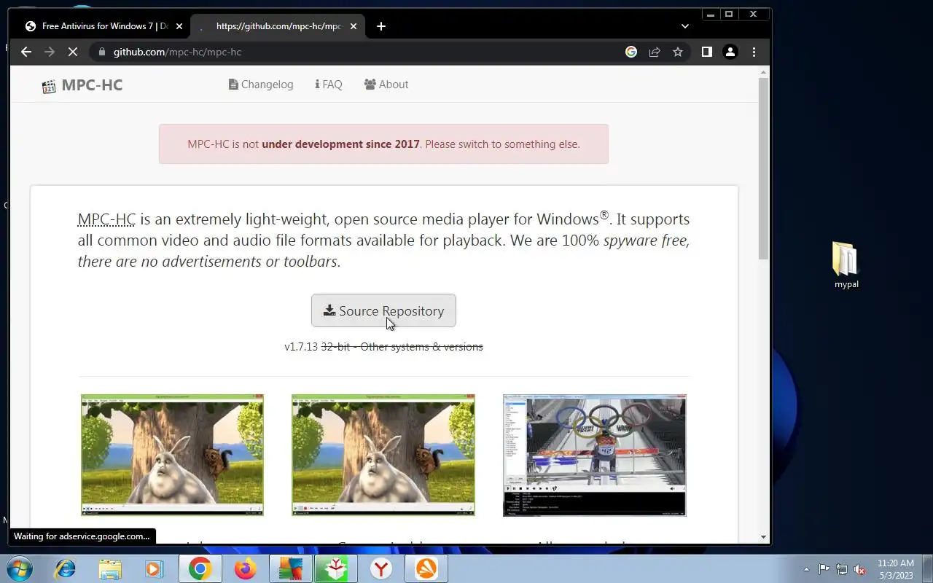Click the address bar URL field
This screenshot has height=583, width=933.
357,52
